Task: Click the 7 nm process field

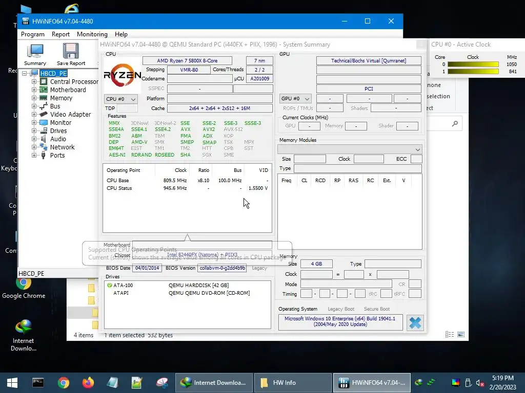Action: [259, 60]
